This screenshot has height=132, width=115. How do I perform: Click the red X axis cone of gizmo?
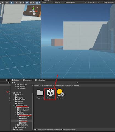[x=37, y=11]
